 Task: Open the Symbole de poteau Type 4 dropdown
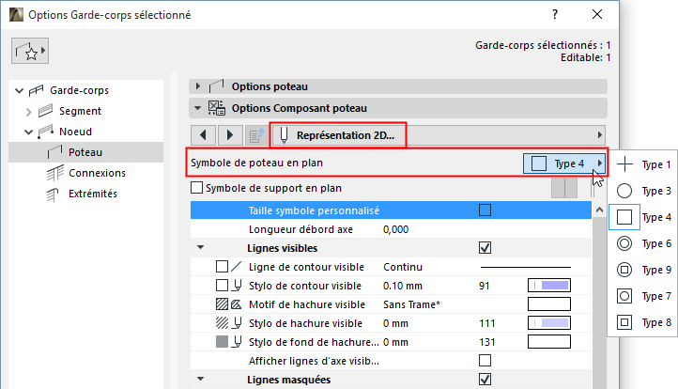[564, 163]
